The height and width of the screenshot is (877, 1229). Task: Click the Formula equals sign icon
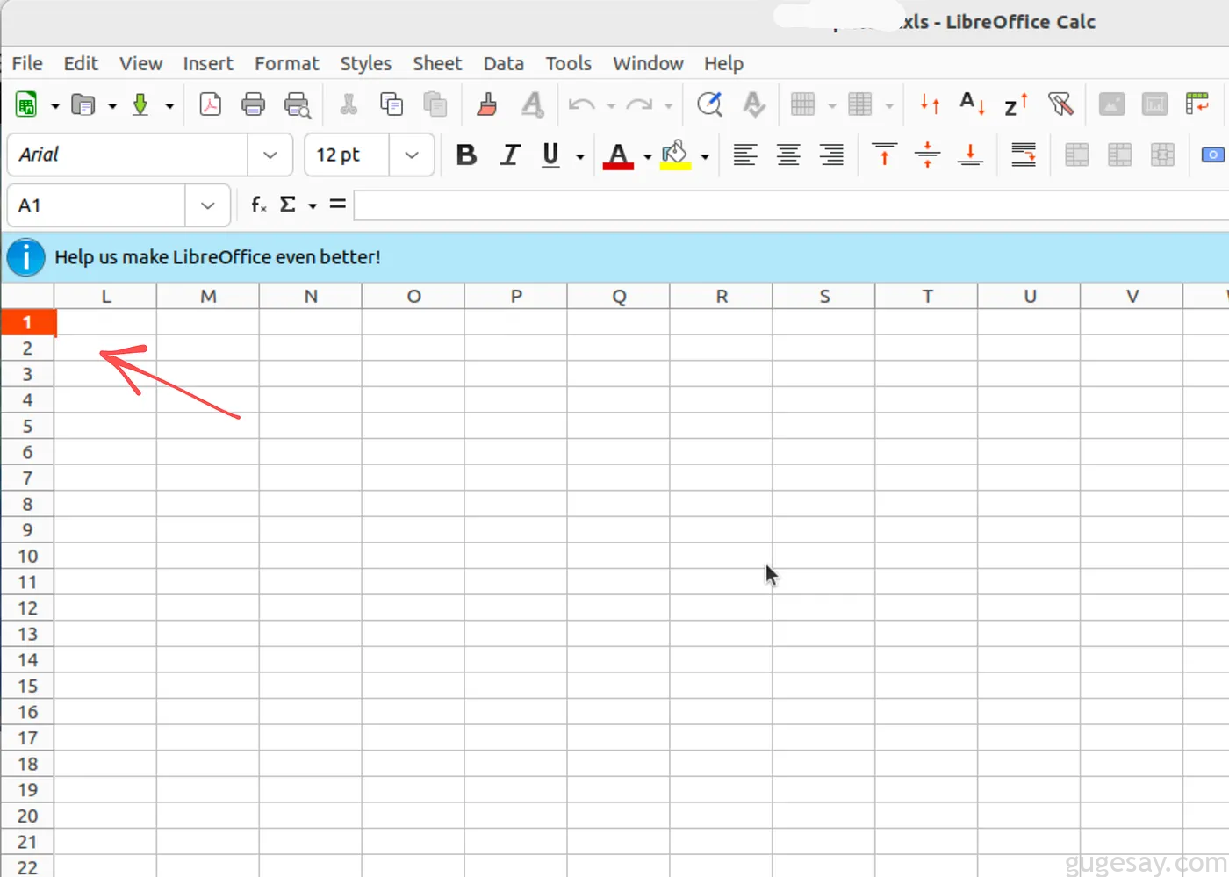[x=337, y=205]
